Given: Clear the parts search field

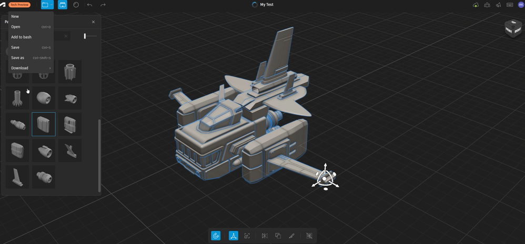Looking at the screenshot, I should click(x=66, y=36).
